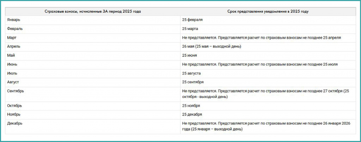The image size is (361, 142).
Task: Click the text mentioning 'не позднее 27 октября'
Action: (x=266, y=94)
